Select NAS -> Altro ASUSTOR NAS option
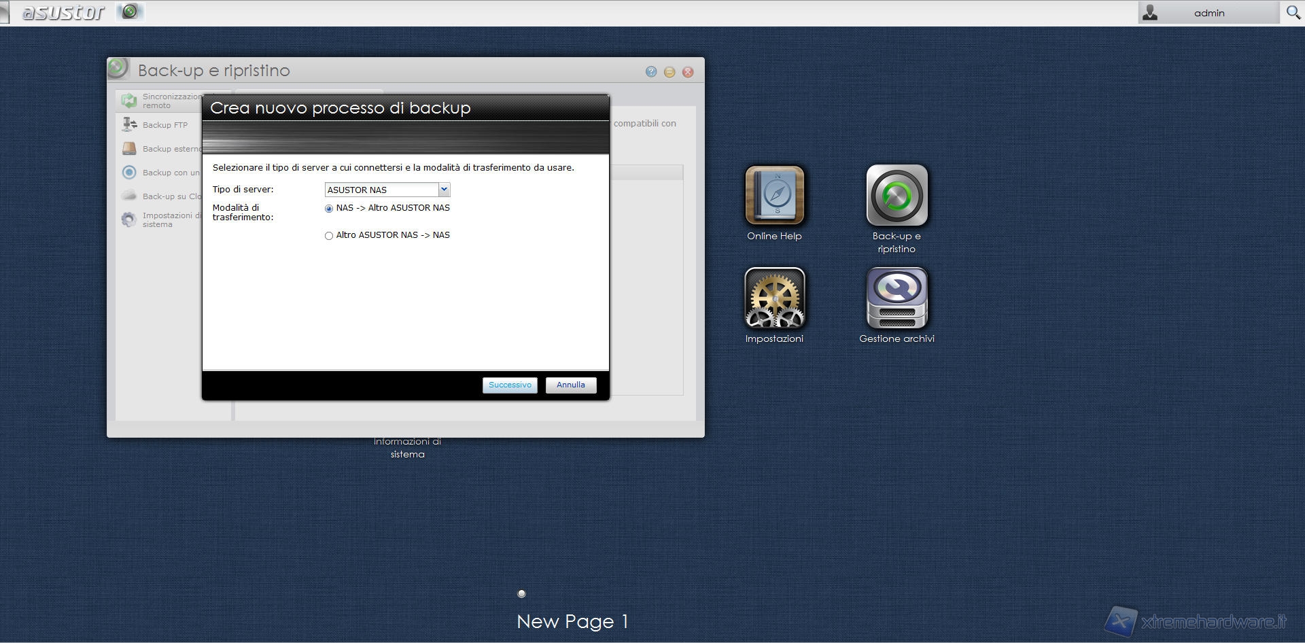The width and height of the screenshot is (1305, 643). pos(329,209)
